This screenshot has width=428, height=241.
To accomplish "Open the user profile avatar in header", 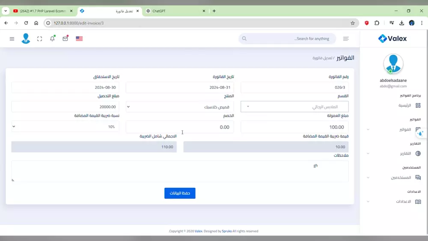I will (x=26, y=39).
